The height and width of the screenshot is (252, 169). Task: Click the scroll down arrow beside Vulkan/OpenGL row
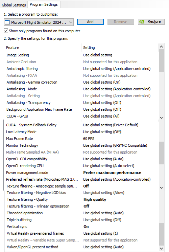pyautogui.click(x=161, y=249)
